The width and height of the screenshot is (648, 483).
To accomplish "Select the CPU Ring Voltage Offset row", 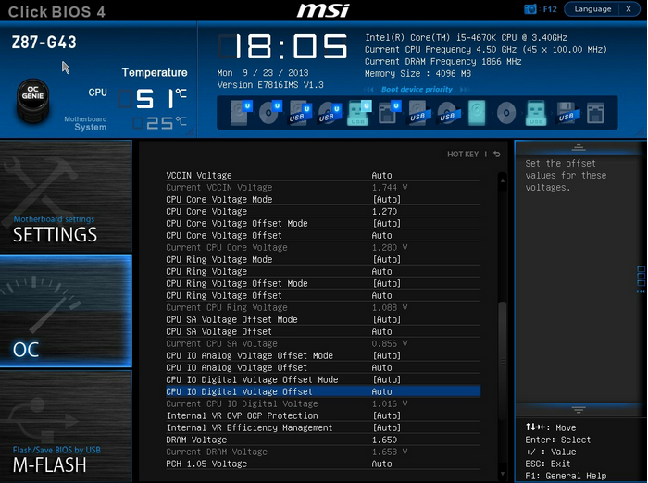I will [323, 295].
